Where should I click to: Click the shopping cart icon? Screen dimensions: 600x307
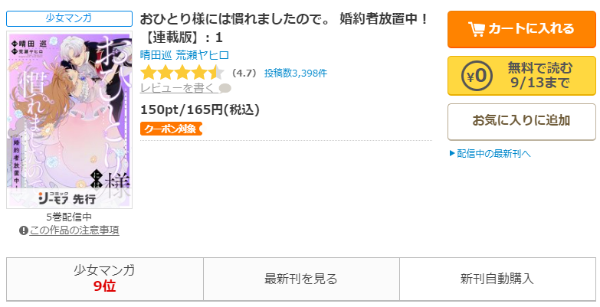click(477, 29)
